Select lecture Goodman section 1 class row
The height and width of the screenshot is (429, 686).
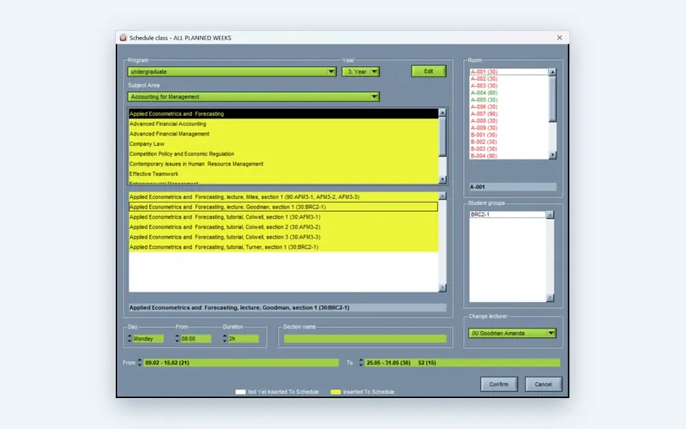pos(284,207)
